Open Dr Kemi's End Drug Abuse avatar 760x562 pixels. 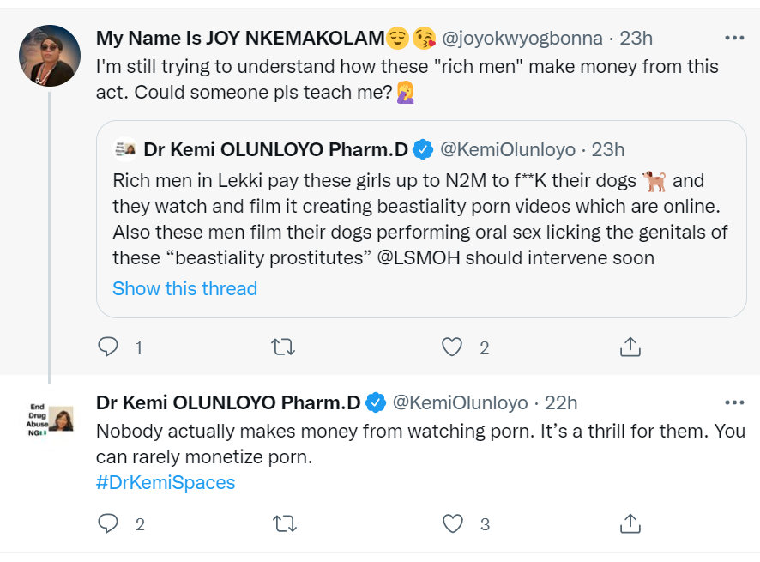50,420
